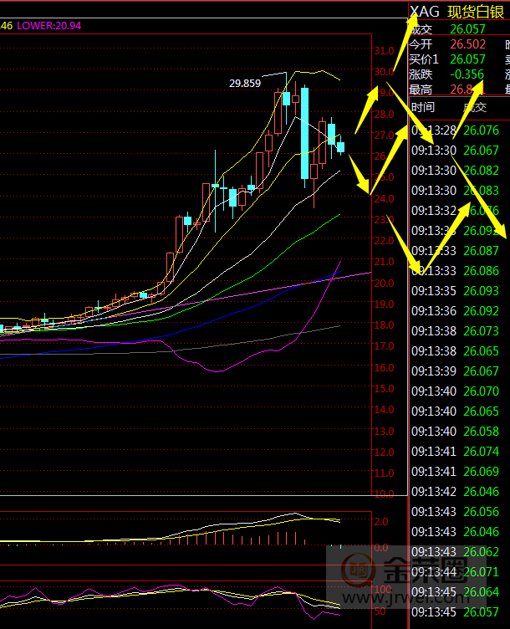
Task: Click the 18.0 price axis label
Action: click(384, 325)
